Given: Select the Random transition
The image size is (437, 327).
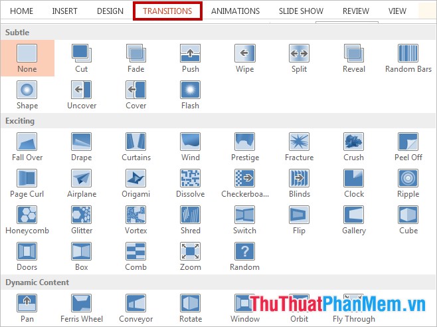Looking at the screenshot, I should [244, 257].
